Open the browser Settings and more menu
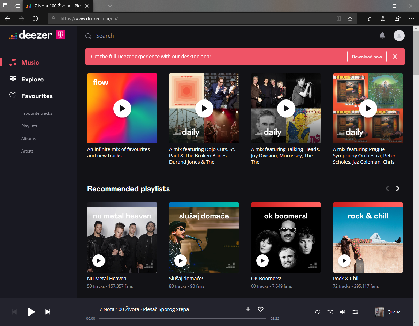Image resolution: width=419 pixels, height=326 pixels. [411, 18]
